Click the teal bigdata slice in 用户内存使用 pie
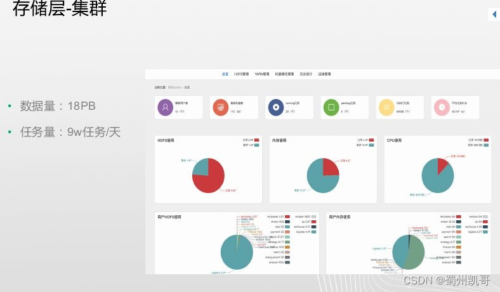Image resolution: width=500 pixels, height=292 pixels. point(400,252)
